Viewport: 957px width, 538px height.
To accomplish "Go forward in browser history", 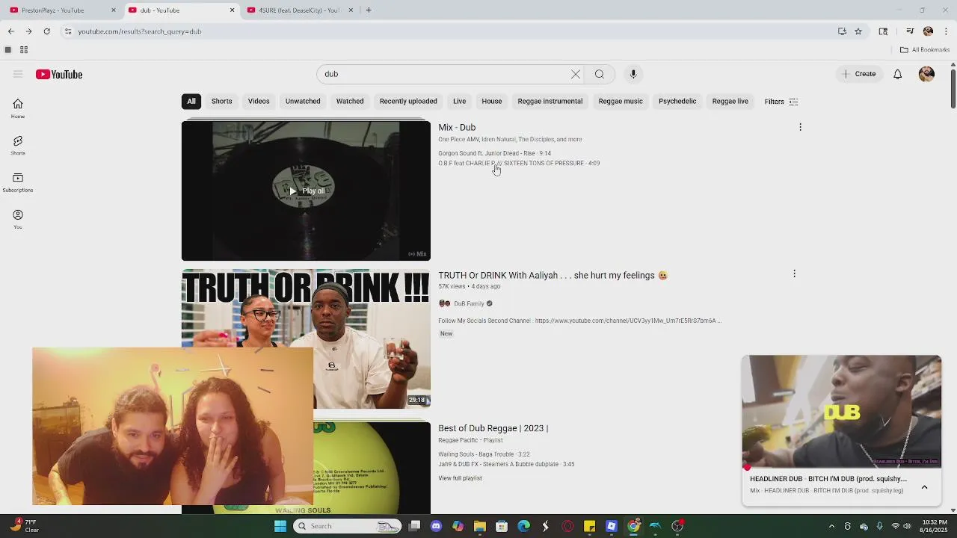I will click(28, 31).
